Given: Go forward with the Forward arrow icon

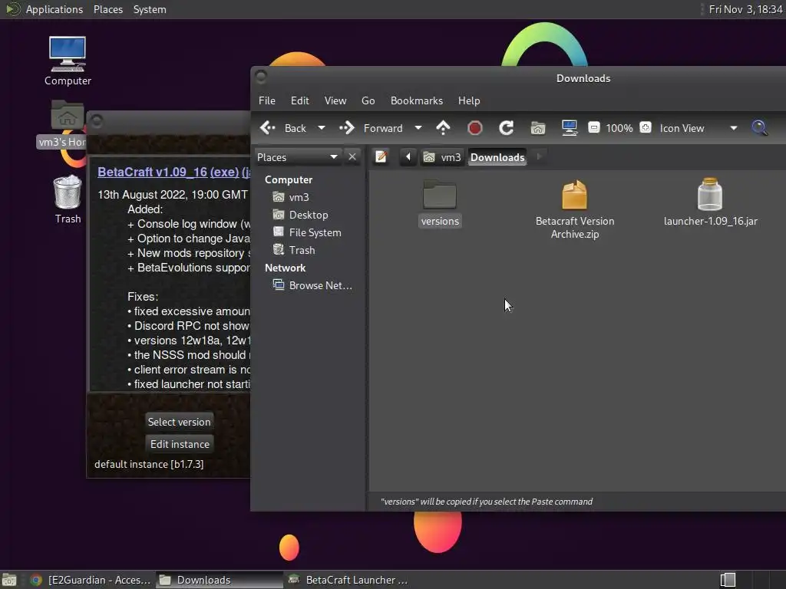Looking at the screenshot, I should (347, 128).
